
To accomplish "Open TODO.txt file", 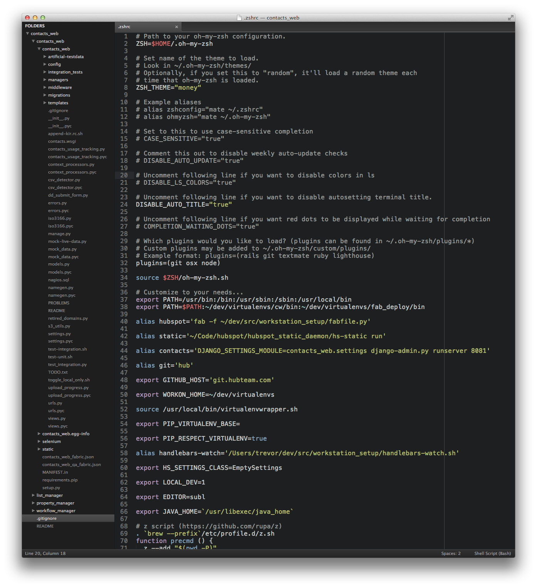I will tap(58, 372).
